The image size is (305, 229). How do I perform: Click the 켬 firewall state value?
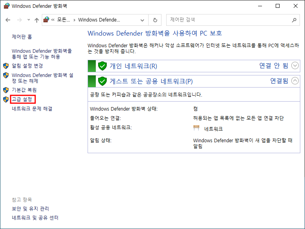pyautogui.click(x=196, y=109)
